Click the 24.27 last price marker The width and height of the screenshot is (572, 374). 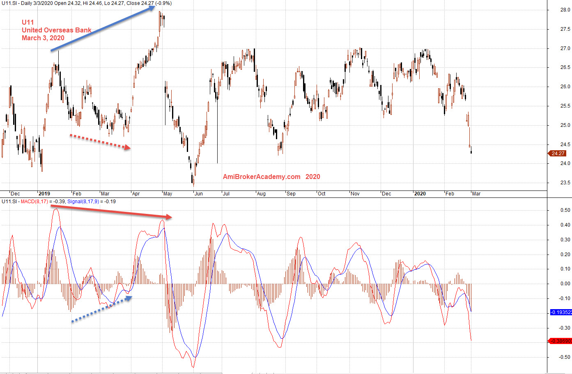point(557,154)
